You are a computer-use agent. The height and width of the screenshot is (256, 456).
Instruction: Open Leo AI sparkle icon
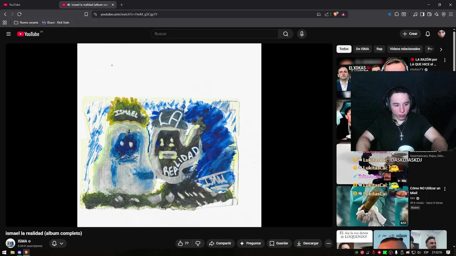436,14
